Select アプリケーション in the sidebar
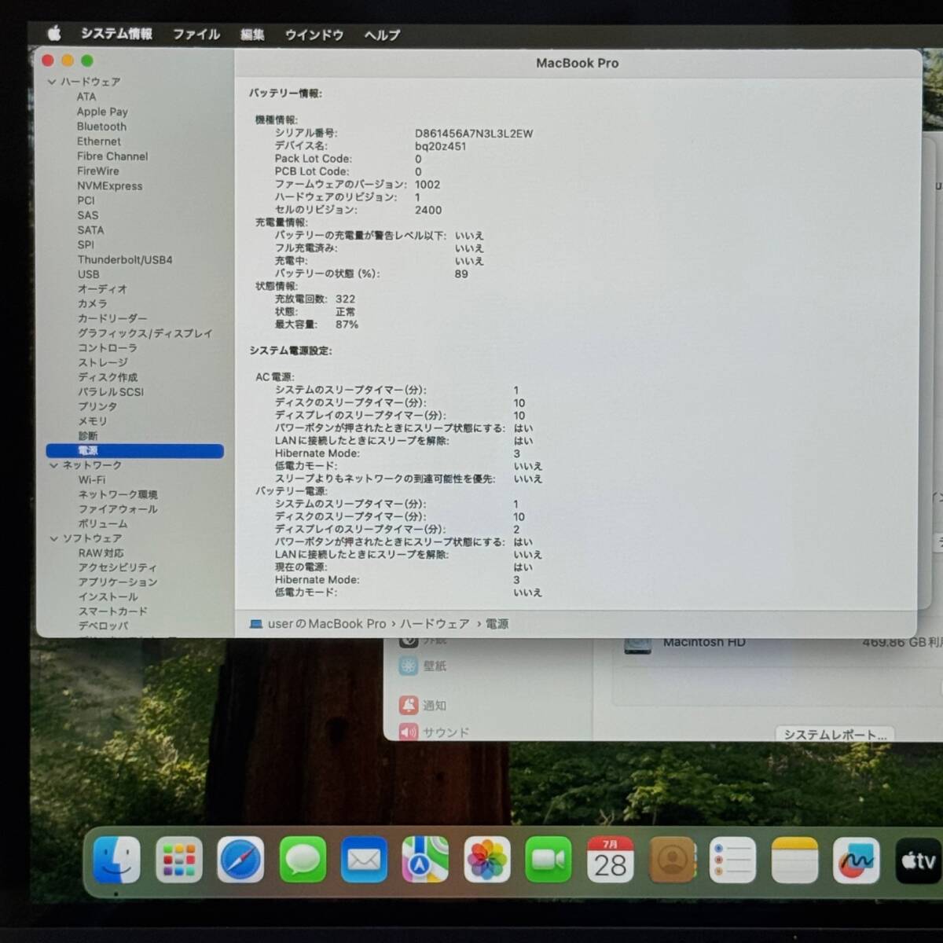The height and width of the screenshot is (943, 943). (118, 582)
